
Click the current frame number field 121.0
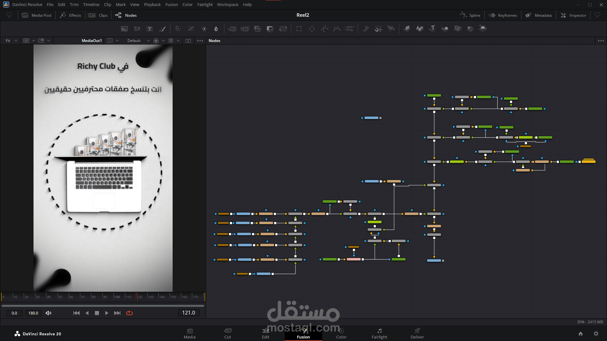tap(188, 313)
